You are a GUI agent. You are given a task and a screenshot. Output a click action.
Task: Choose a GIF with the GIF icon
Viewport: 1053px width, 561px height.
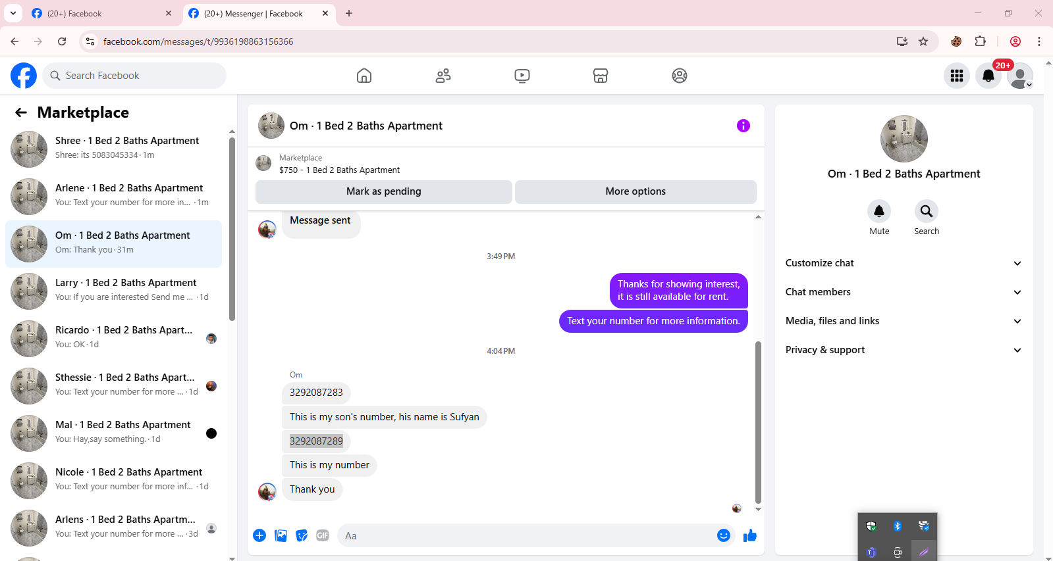(x=323, y=535)
